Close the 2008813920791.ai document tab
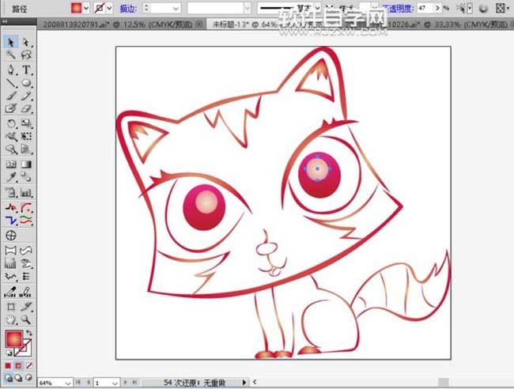The height and width of the screenshot is (389, 514). tap(199, 24)
